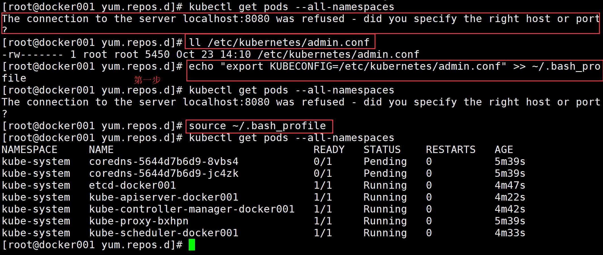Click Running status of etcd-docker001

coord(385,185)
